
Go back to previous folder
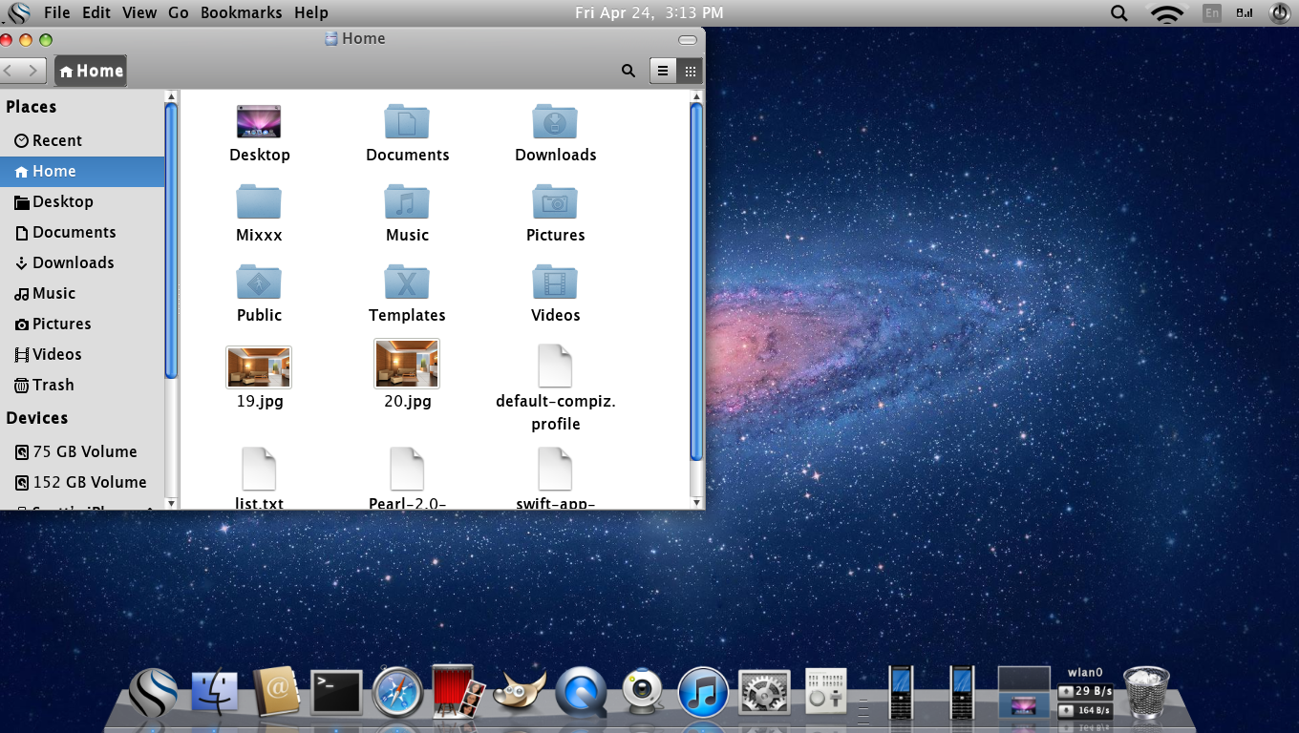pyautogui.click(x=10, y=71)
